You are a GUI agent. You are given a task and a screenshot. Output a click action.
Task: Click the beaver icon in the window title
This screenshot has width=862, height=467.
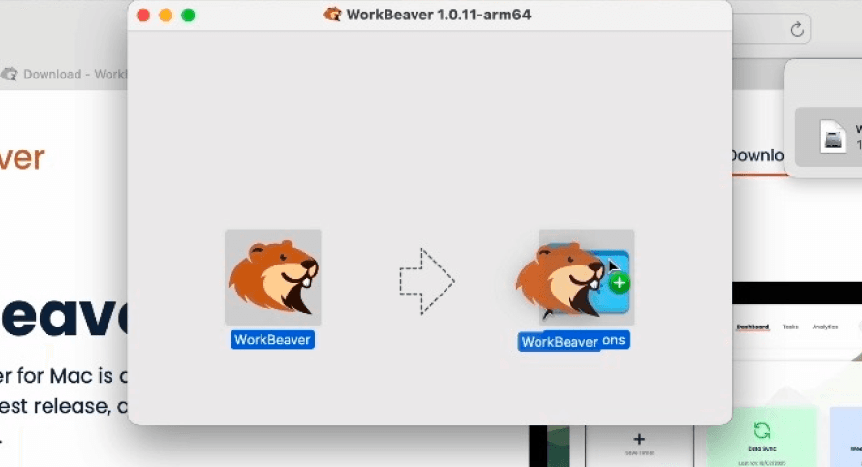coord(332,15)
